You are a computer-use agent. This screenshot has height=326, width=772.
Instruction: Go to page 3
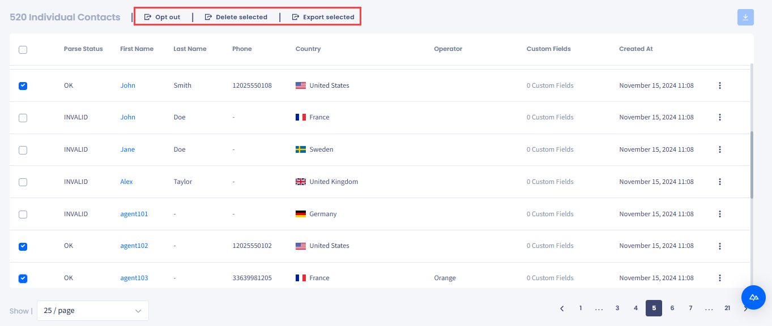coord(617,308)
